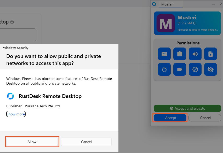Accept the Musteri connection request
The width and height of the screenshot is (223, 153).
pos(170,118)
